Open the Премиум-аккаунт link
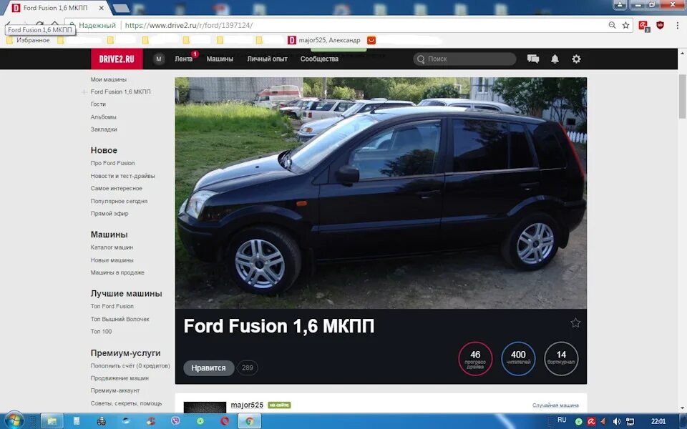The height and width of the screenshot is (429, 687). coord(115,390)
